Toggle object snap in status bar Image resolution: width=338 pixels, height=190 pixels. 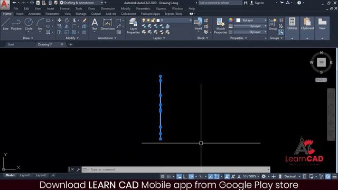pyautogui.click(x=217, y=176)
